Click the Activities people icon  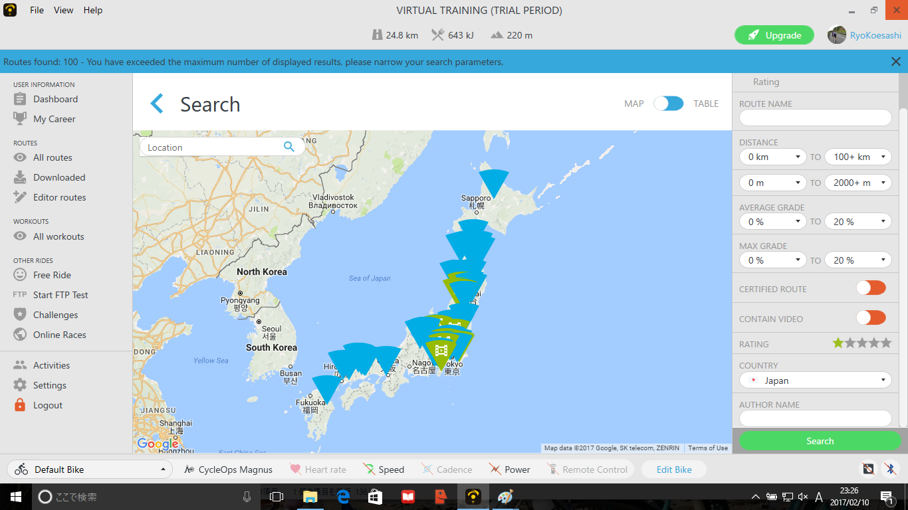[20, 365]
